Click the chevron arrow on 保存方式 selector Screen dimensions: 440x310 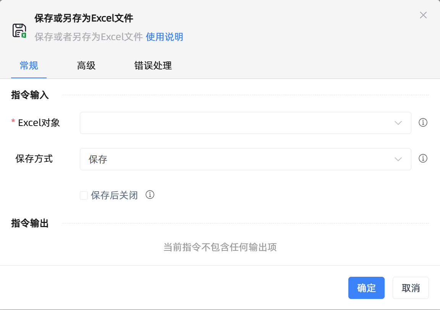pyautogui.click(x=398, y=159)
